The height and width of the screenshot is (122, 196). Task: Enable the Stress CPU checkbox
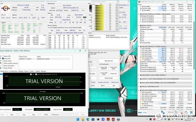tap(3, 56)
